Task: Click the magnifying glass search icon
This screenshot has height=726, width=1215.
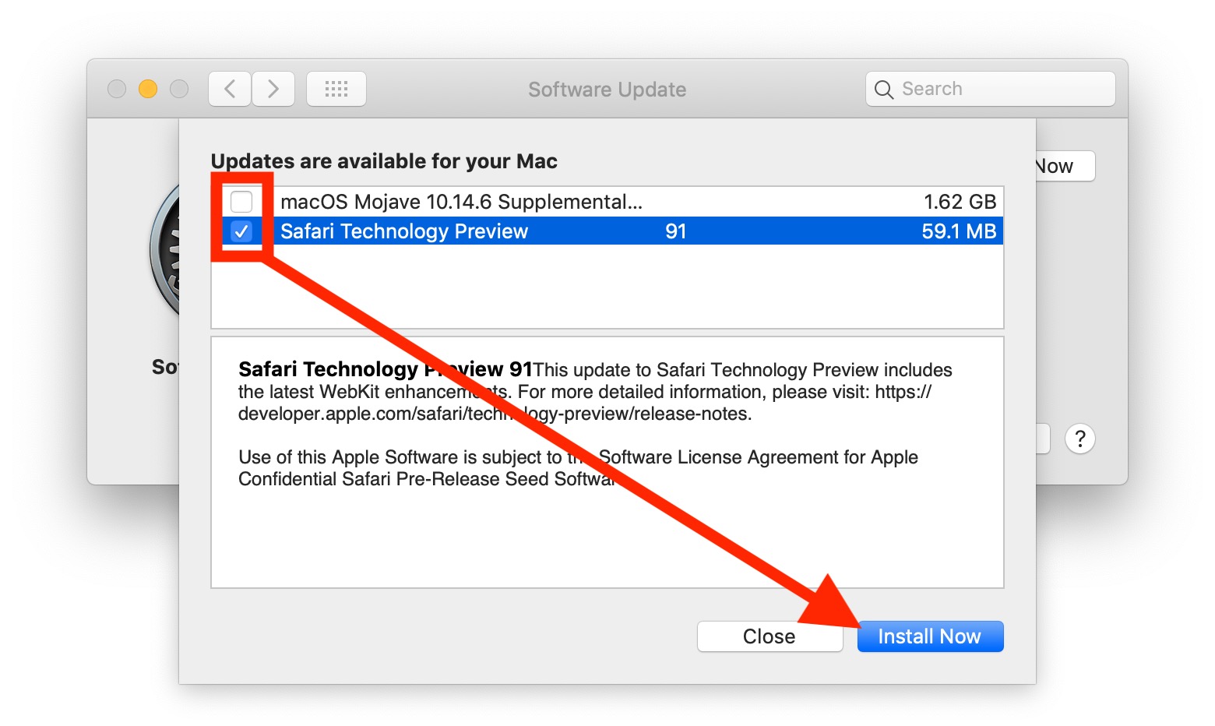Action: point(883,90)
